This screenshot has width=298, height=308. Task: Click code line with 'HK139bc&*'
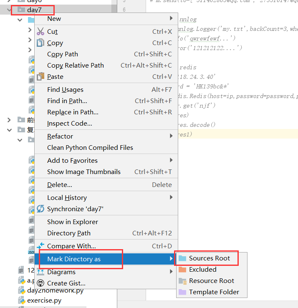coord(203,86)
